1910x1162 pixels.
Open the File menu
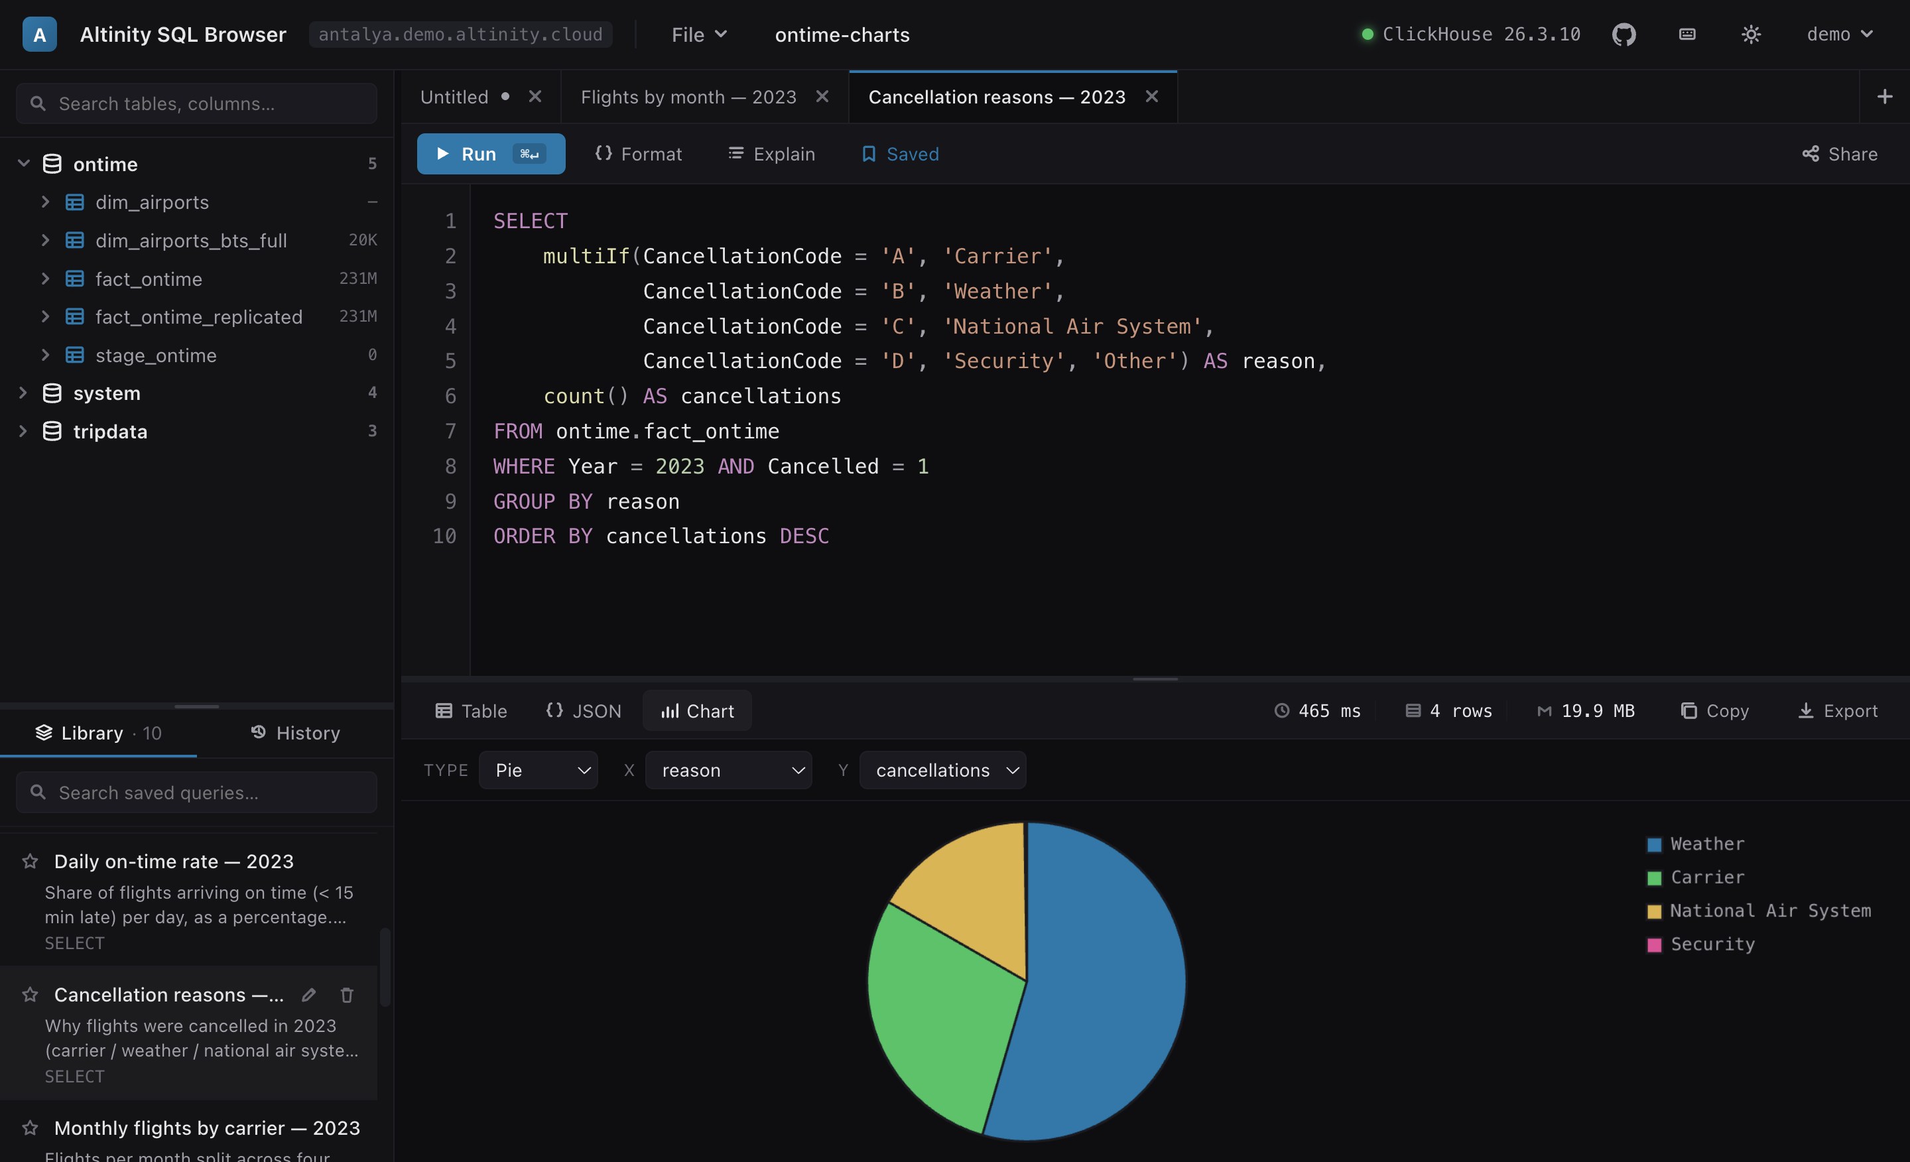point(699,34)
